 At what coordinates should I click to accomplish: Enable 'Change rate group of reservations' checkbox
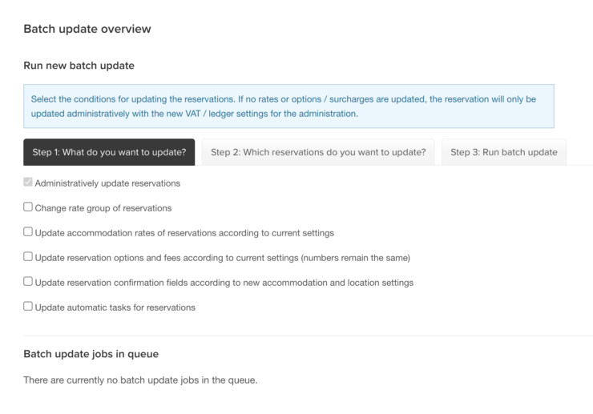click(28, 207)
